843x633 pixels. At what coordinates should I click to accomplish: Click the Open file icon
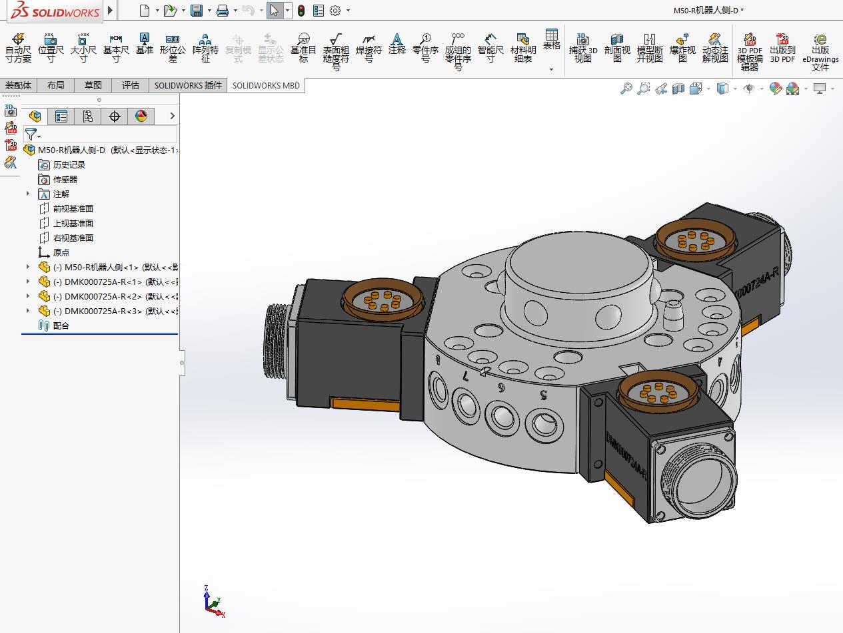(x=171, y=10)
